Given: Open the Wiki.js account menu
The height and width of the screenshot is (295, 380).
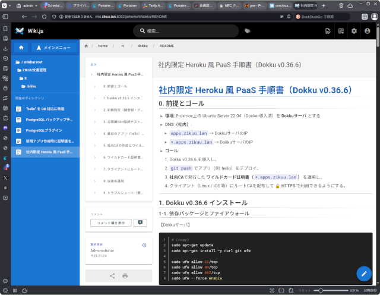Looking at the screenshot, I should 367,31.
